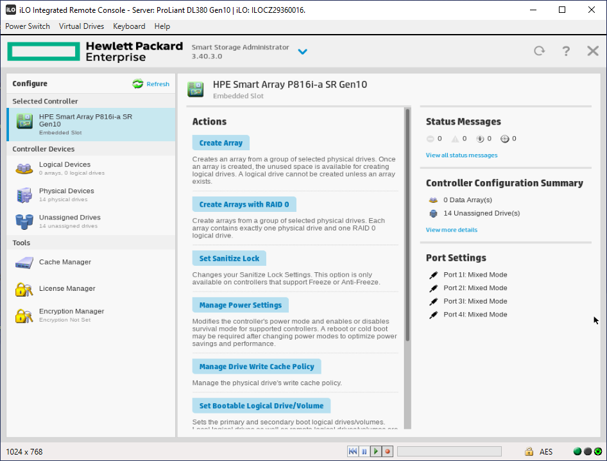Click Set Bootable Logical Drive/Volume button
Viewport: 607px width, 461px height.
261,406
